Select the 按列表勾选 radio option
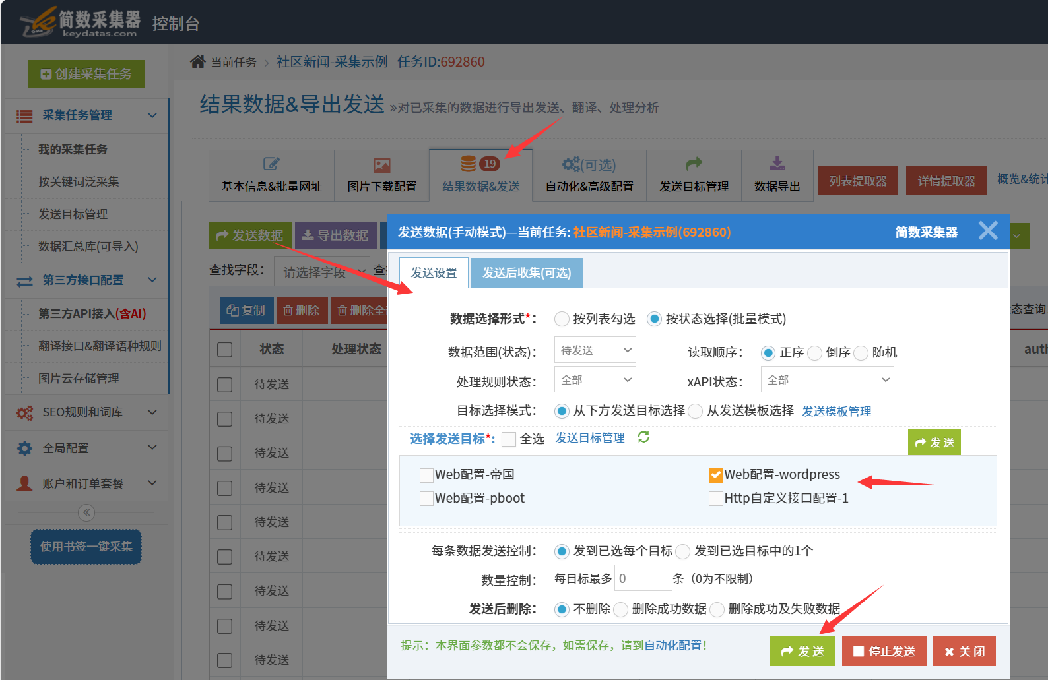 click(562, 319)
